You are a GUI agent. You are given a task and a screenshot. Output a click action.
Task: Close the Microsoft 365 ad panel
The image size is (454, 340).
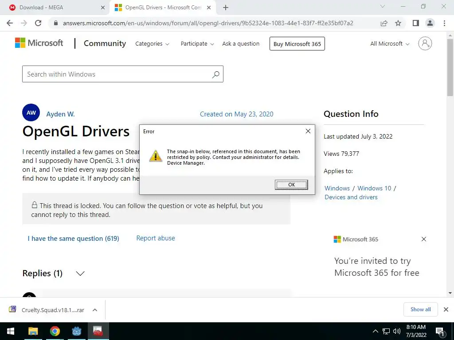[423, 239]
